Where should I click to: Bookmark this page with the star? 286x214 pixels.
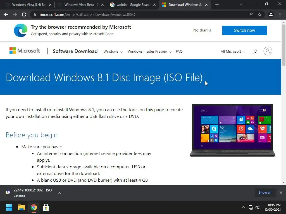260,14
